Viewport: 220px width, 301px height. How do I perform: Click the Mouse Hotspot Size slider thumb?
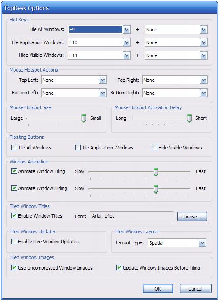click(84, 118)
